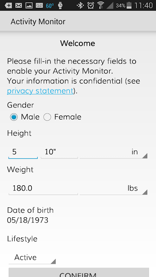156x277 pixels.
Task: Tap the watch notification icon
Action: click(x=60, y=6)
